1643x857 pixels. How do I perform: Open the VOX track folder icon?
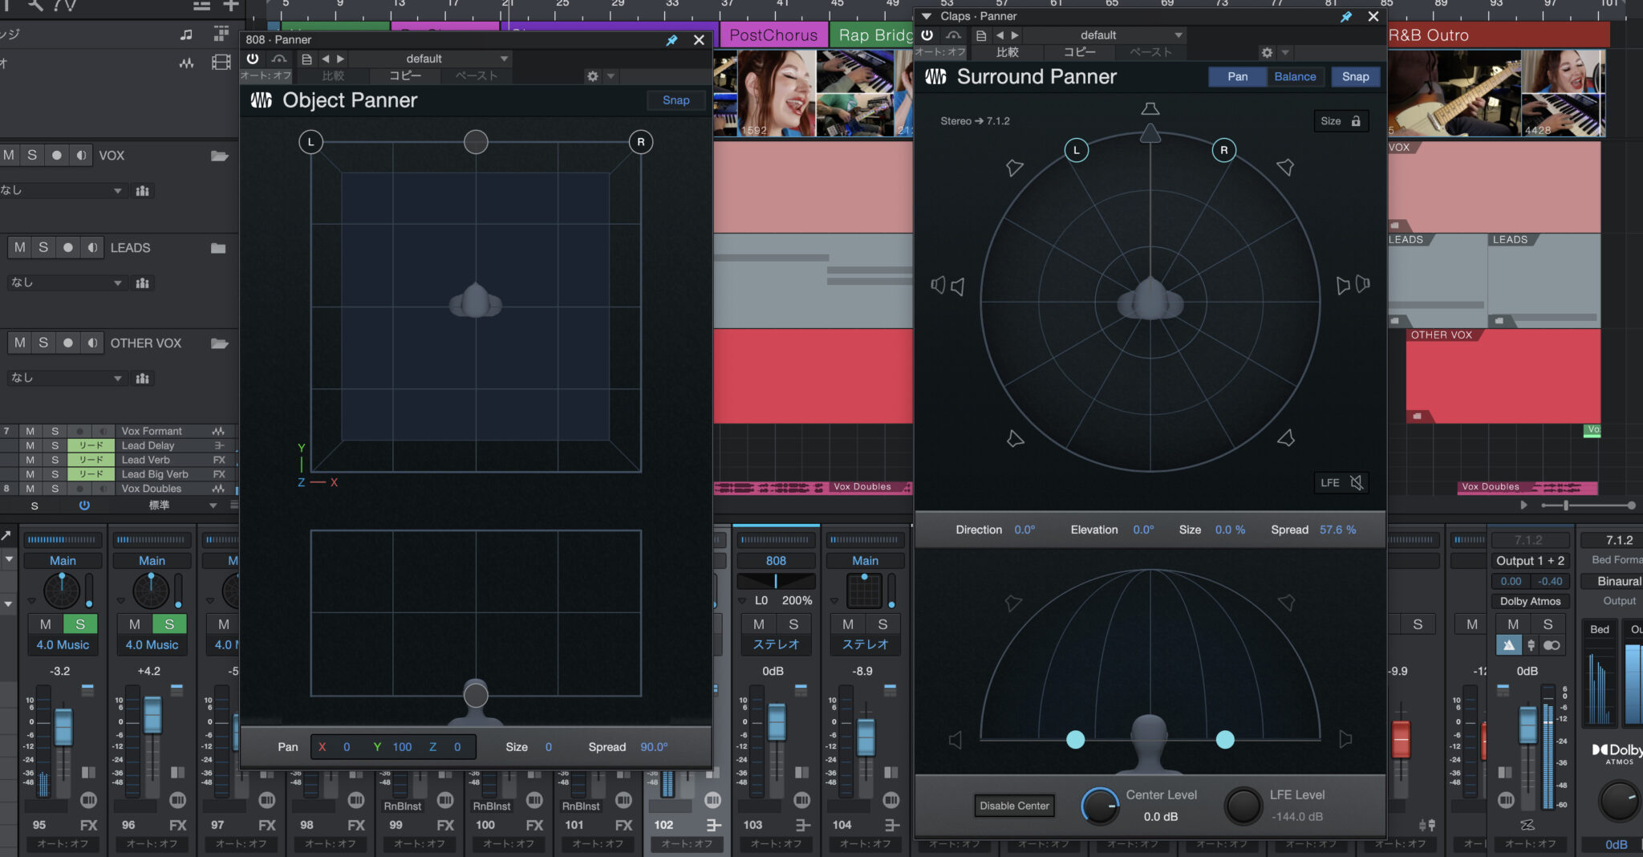point(220,156)
